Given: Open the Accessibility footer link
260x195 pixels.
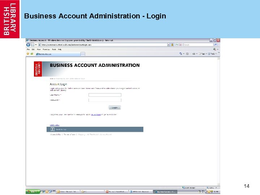Looking at the screenshot, I should [55, 134].
